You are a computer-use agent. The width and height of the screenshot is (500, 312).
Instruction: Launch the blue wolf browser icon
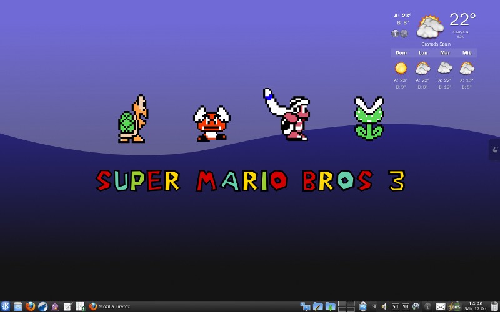[42, 306]
